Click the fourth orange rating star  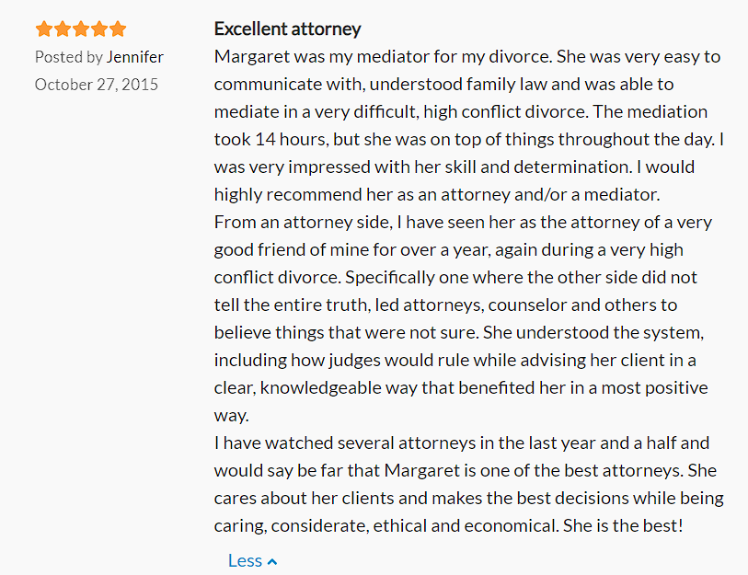point(99,29)
